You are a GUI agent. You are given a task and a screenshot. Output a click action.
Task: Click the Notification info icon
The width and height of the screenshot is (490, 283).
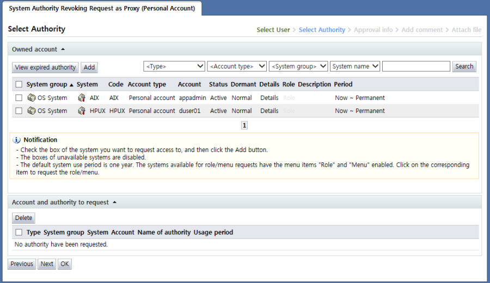coord(16,140)
